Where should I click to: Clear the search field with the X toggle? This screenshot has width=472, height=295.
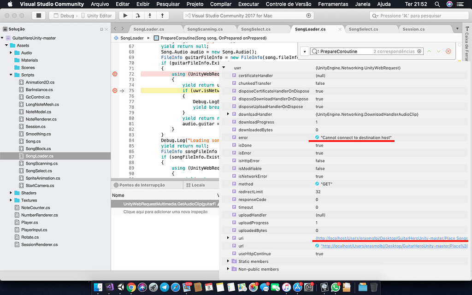tap(419, 51)
